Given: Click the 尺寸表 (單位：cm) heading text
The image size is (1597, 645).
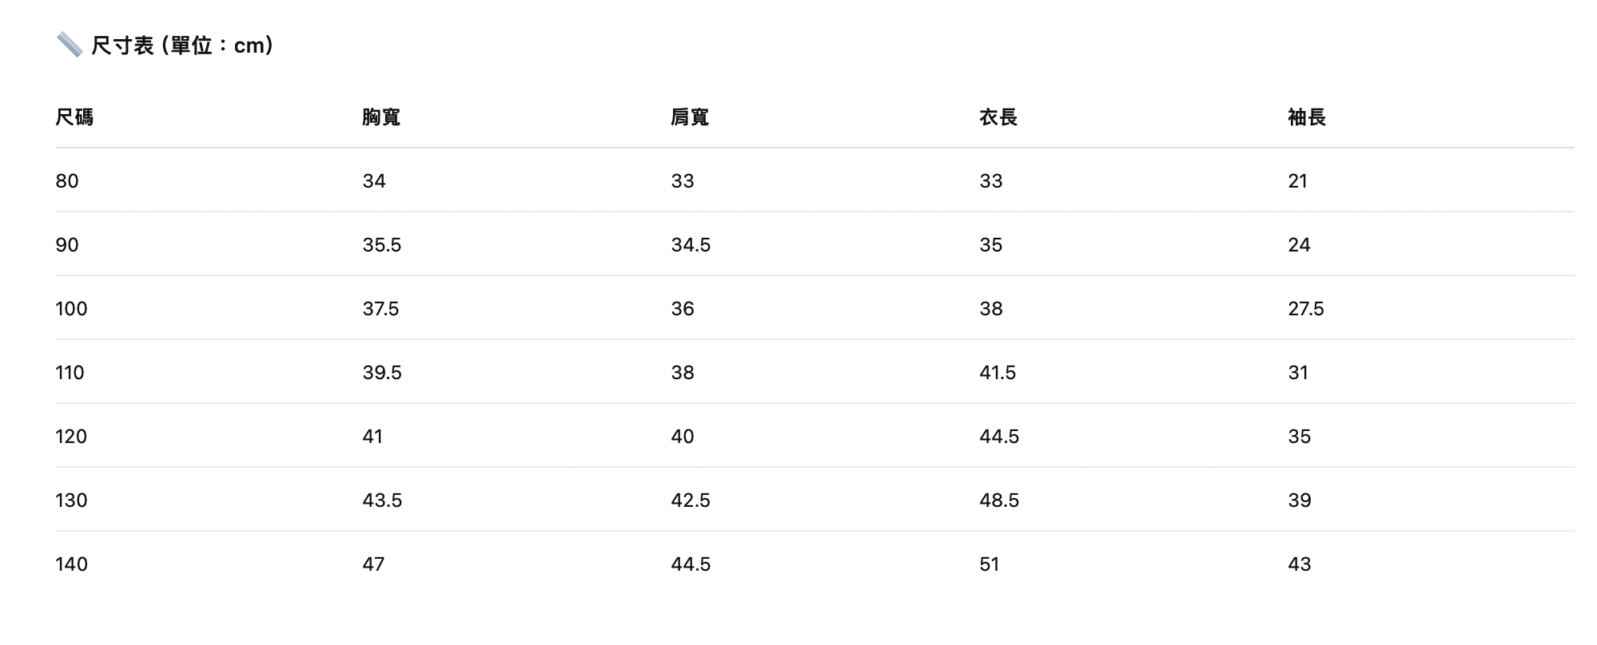Looking at the screenshot, I should pos(183,46).
